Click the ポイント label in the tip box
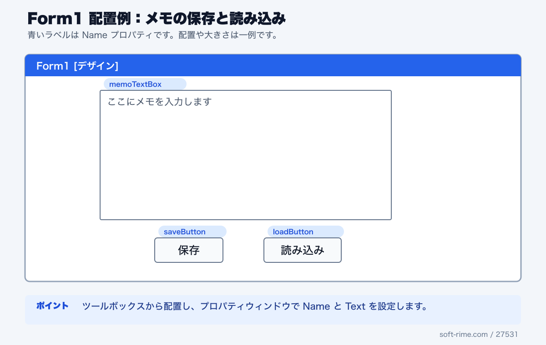Image resolution: width=546 pixels, height=345 pixels. pyautogui.click(x=52, y=306)
